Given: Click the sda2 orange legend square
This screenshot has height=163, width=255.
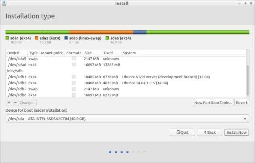Looking at the screenshot, I should [x=36, y=38].
